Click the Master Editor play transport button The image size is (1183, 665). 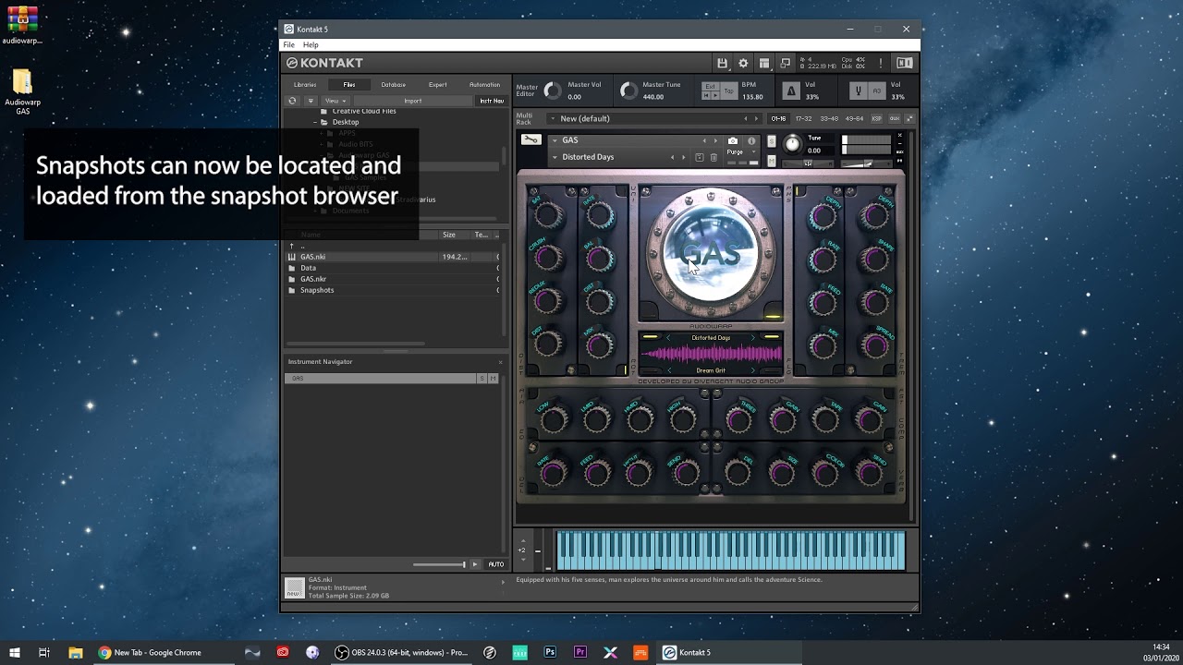(x=715, y=95)
